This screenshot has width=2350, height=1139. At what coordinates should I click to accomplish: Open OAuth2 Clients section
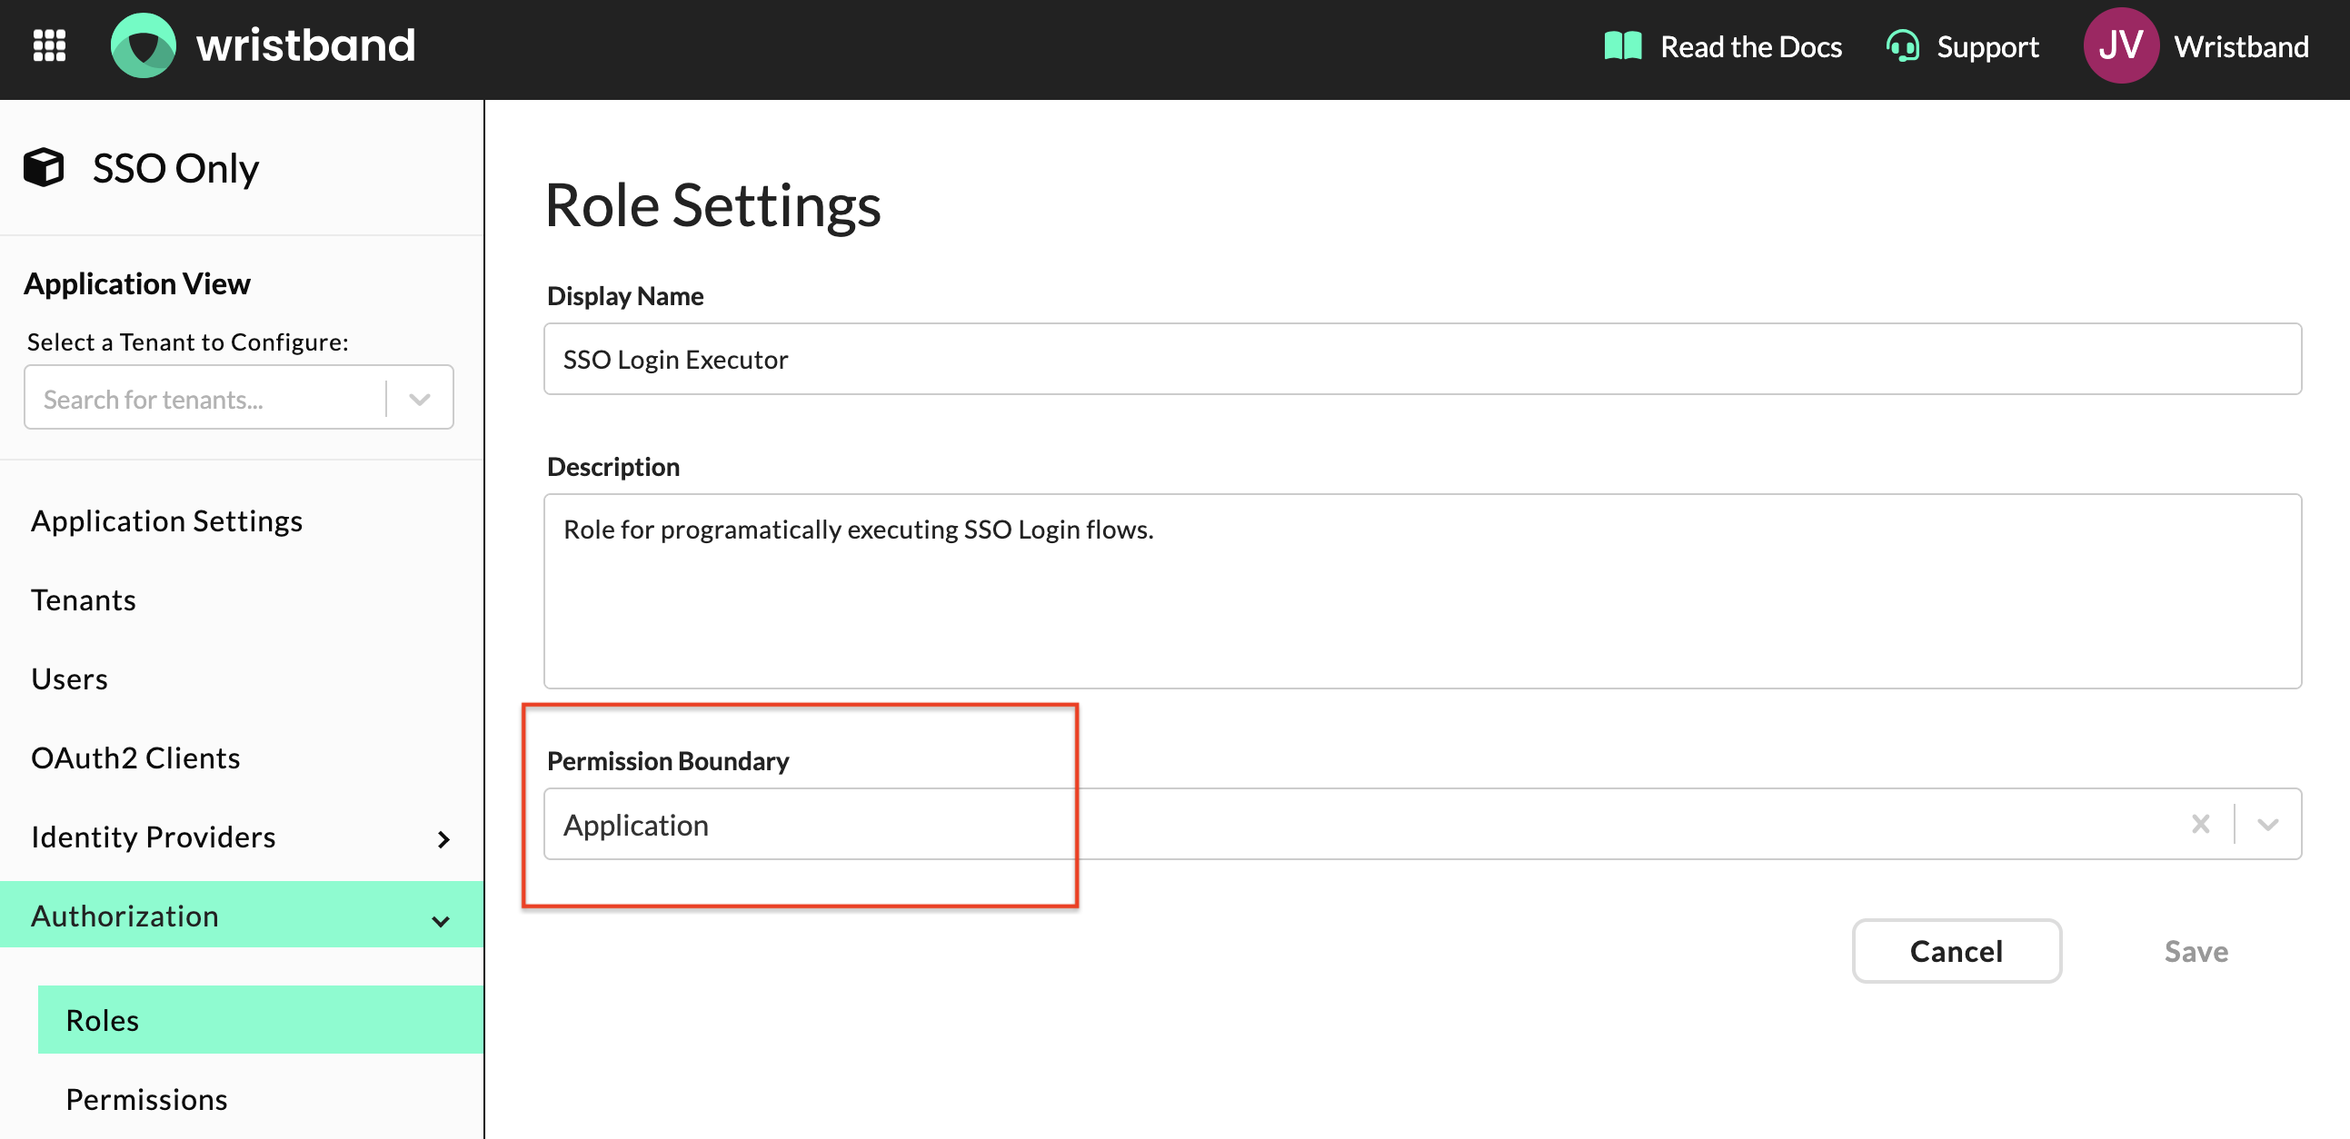point(136,758)
